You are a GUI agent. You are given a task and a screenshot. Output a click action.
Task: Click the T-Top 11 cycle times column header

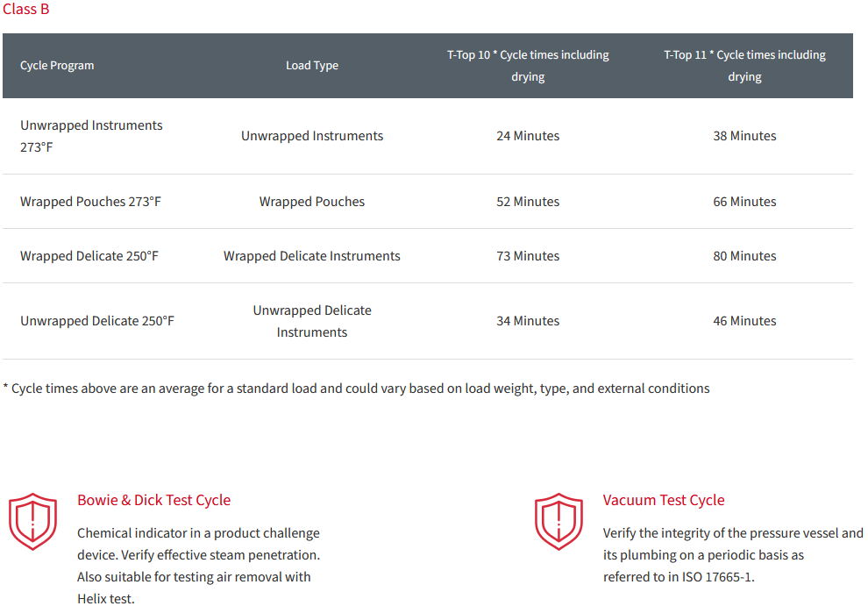pos(744,66)
